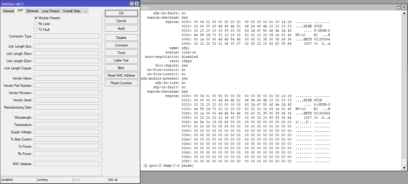Viewport: 408px width, 184px height.
Task: Open the Ethernet tab
Action: [x=32, y=11]
